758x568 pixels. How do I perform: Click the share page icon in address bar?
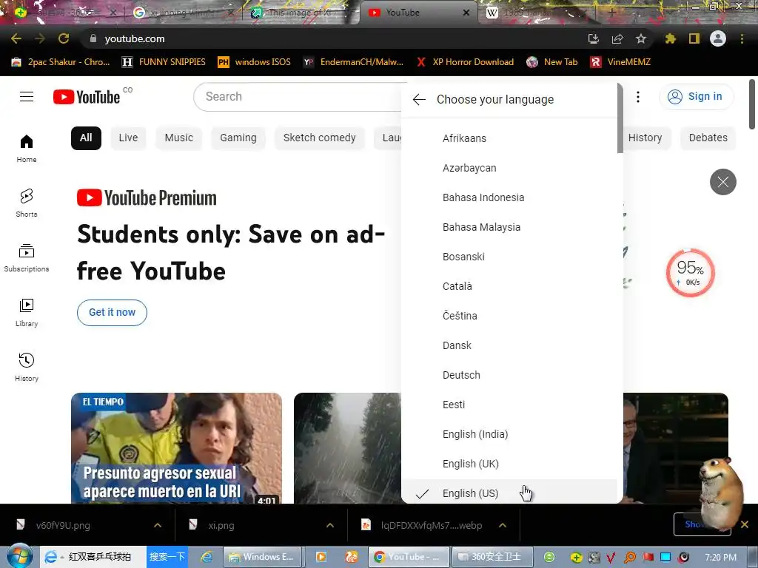[x=617, y=38]
